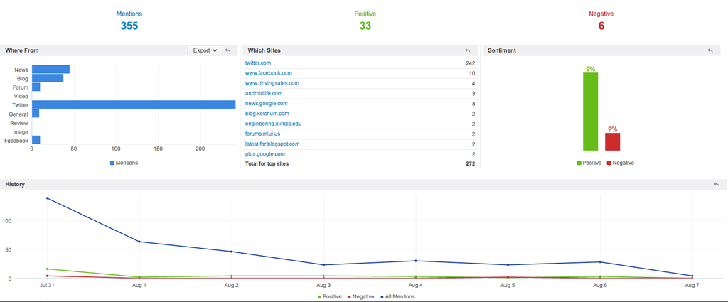Click the green Positive sentiment bar
This screenshot has height=302, width=728.
[590, 112]
